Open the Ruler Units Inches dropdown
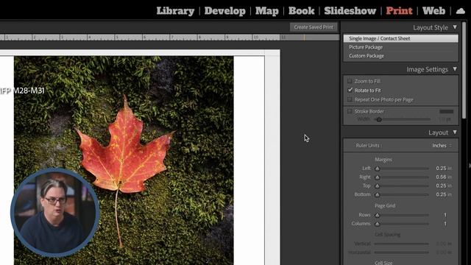This screenshot has width=471, height=265. 442,146
